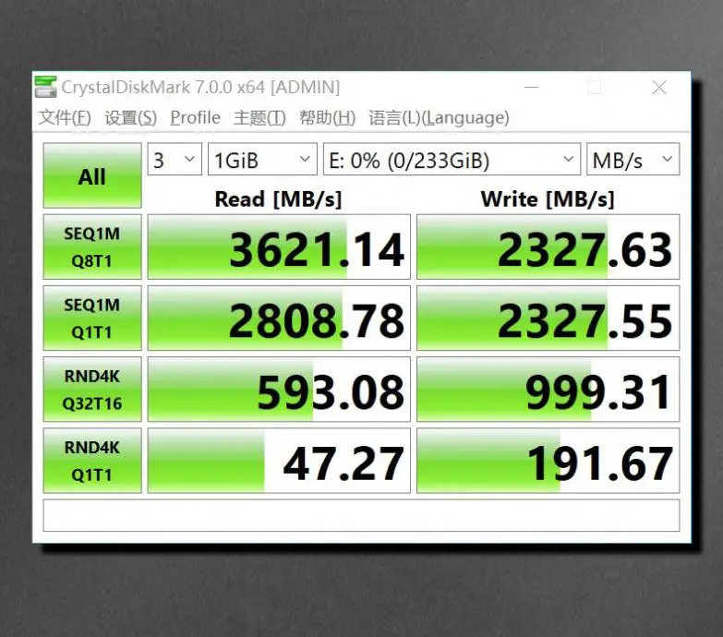The width and height of the screenshot is (723, 637).
Task: Open the test count dropdown showing 3
Action: 175,160
